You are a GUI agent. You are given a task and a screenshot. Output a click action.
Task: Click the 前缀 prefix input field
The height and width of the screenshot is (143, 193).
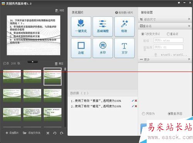click(x=168, y=40)
